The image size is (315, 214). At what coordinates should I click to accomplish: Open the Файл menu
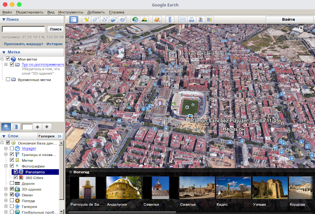(x=7, y=12)
